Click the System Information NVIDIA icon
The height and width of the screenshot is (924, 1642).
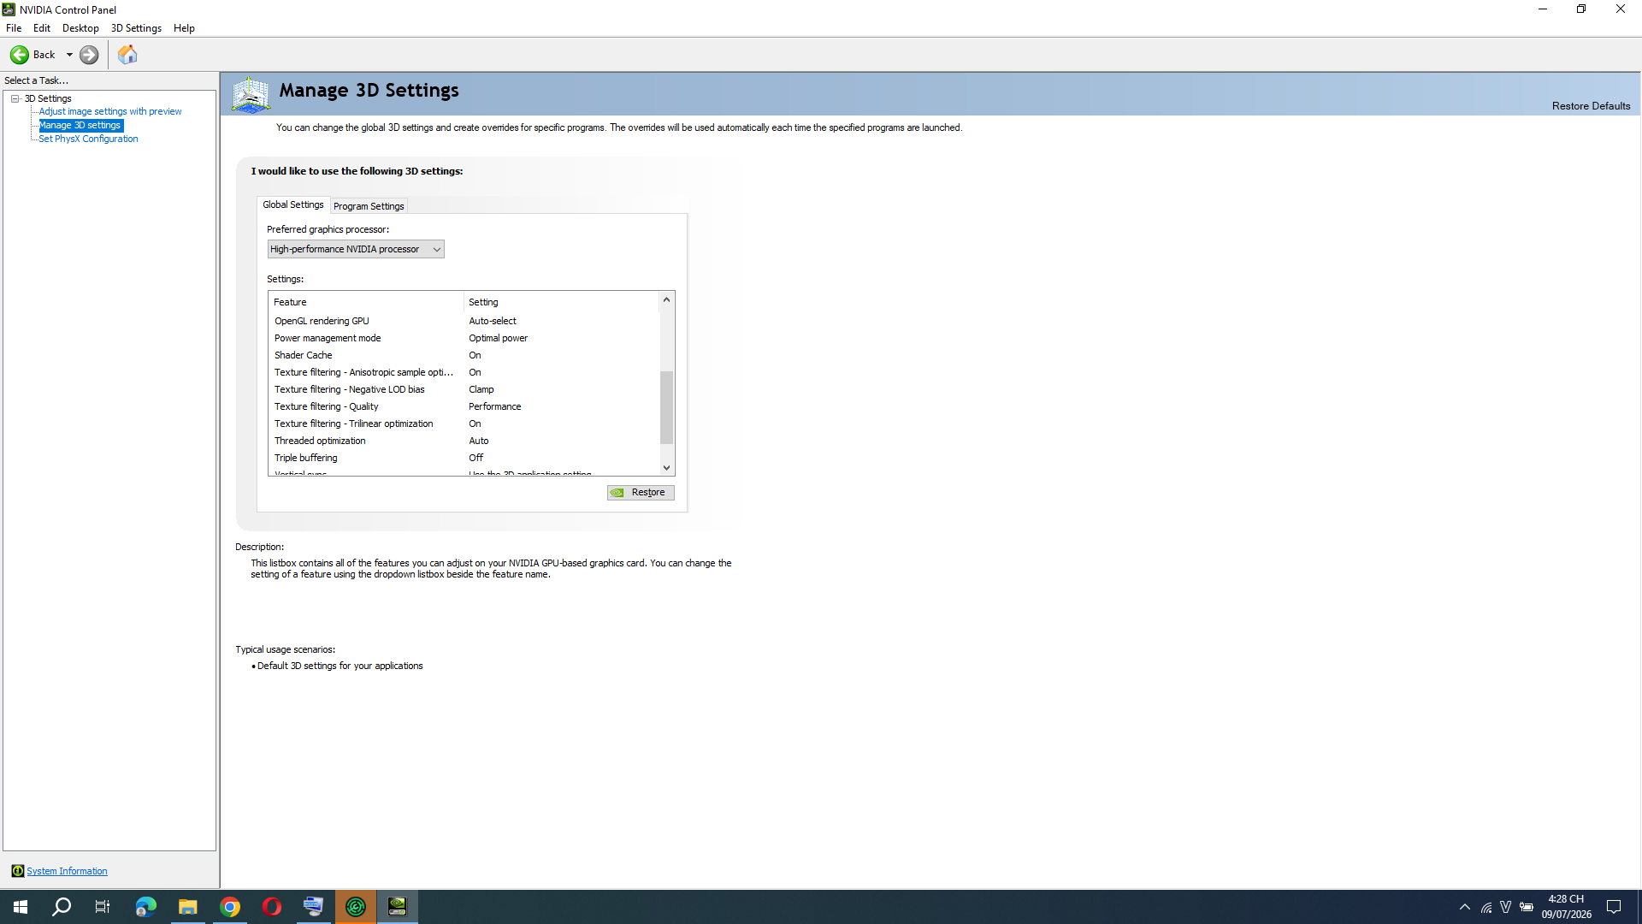pos(17,871)
